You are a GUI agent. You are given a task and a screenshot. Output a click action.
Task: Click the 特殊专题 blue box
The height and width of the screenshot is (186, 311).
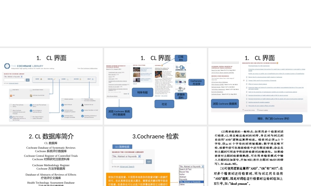(x=142, y=92)
